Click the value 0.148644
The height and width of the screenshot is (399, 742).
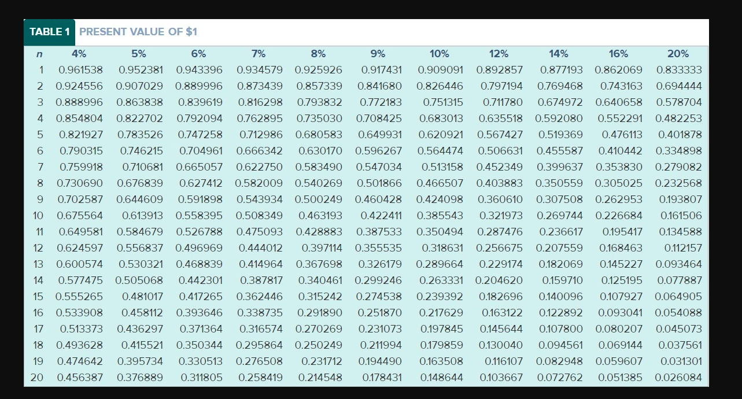point(442,378)
